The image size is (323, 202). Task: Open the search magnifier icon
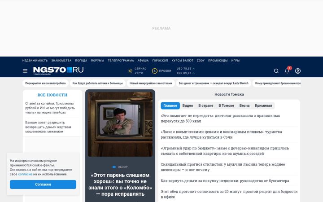coord(276,71)
